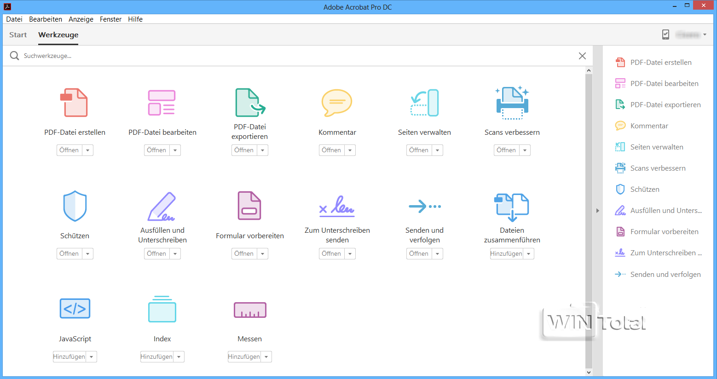Open dropdown arrow under Dateien zusammenführen
Viewport: 717px width, 379px height.
pyautogui.click(x=528, y=254)
